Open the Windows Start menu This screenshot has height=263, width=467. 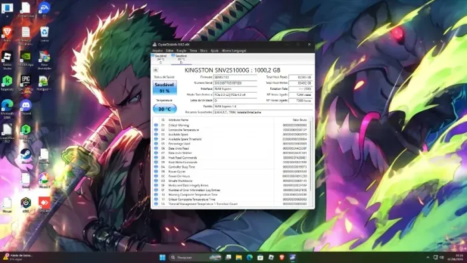click(162, 258)
